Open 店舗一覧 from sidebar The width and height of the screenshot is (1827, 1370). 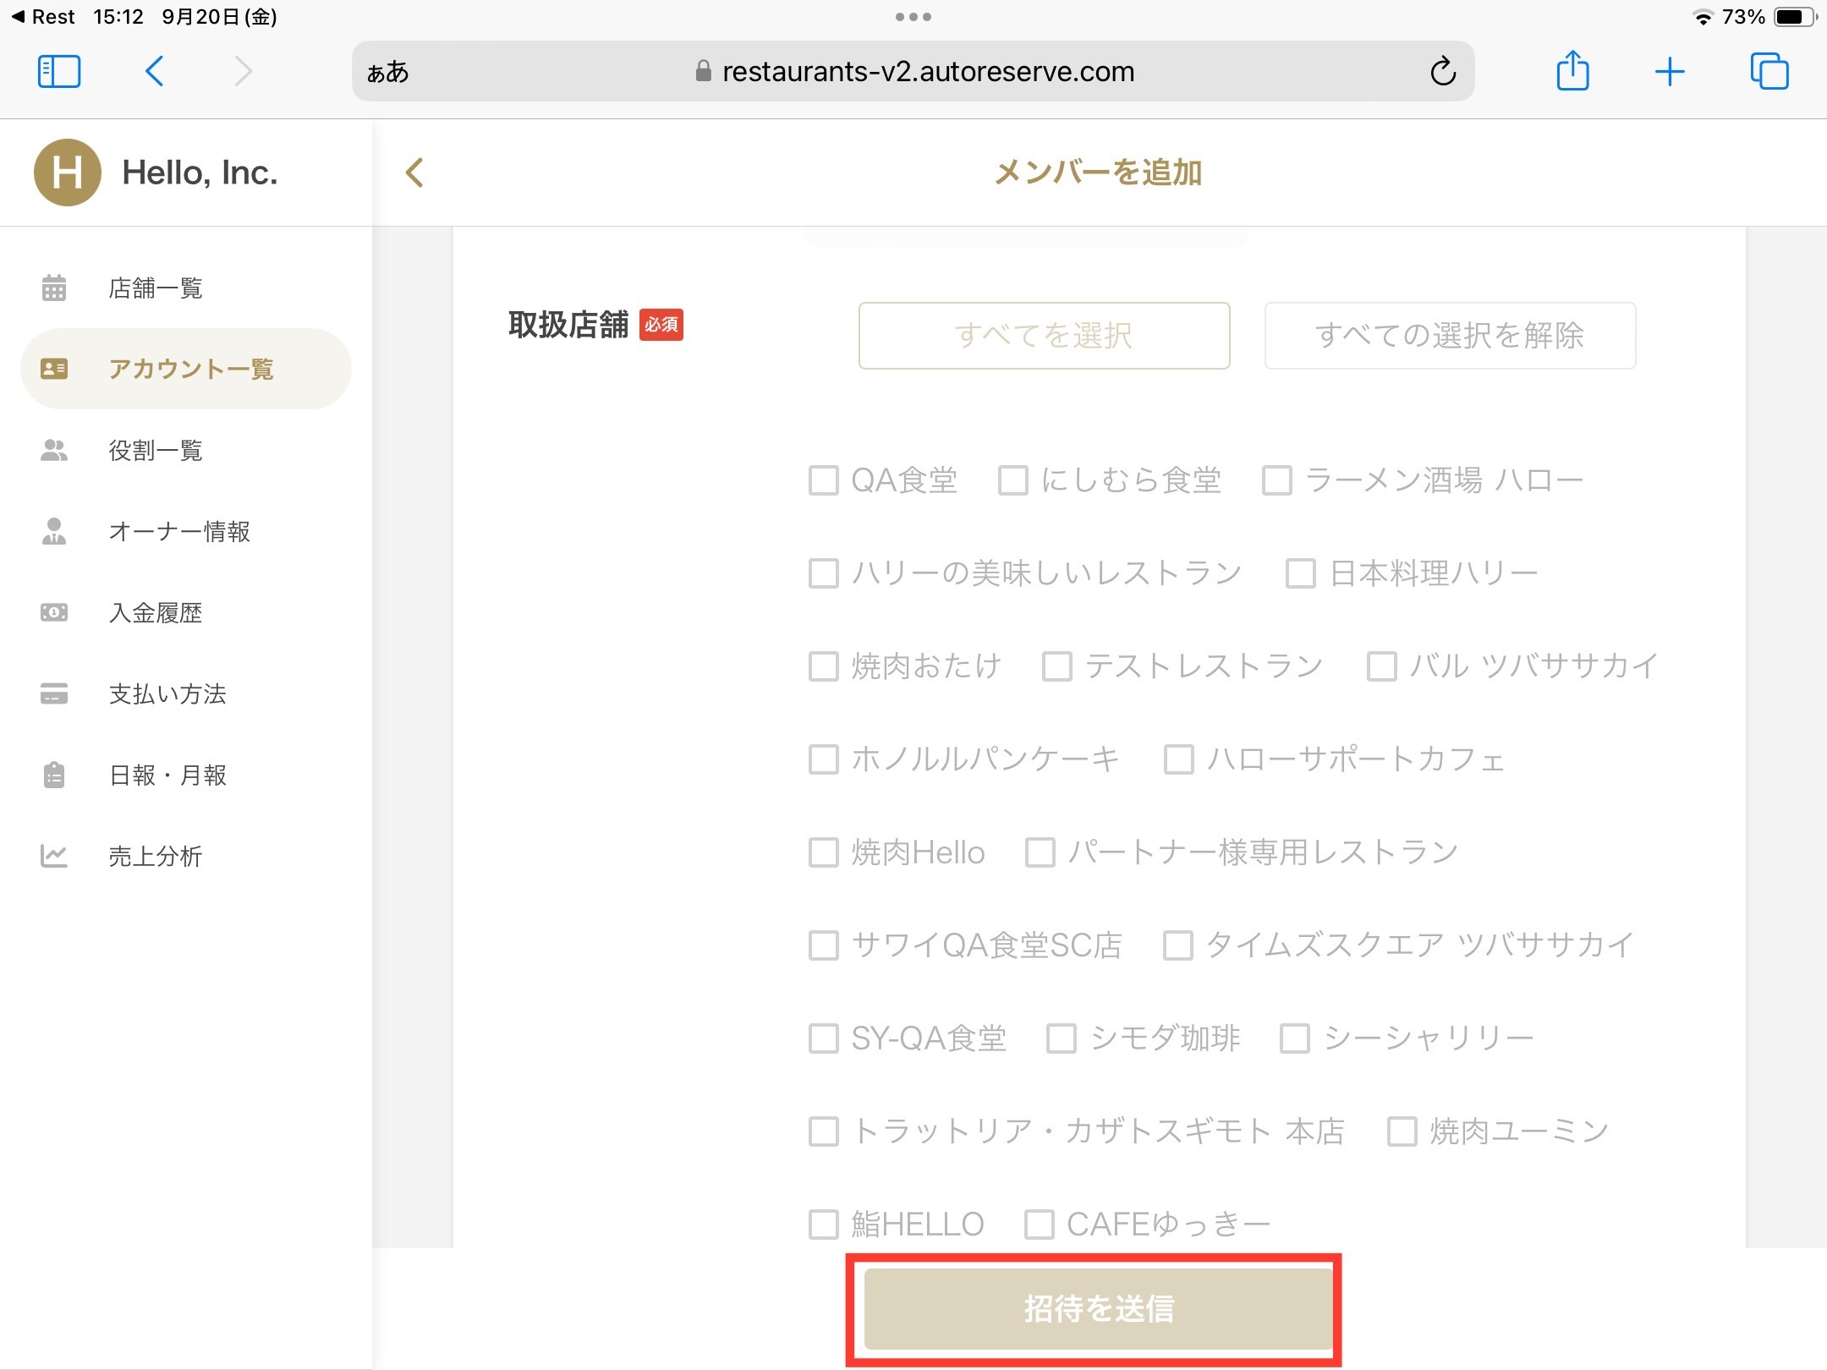155,288
